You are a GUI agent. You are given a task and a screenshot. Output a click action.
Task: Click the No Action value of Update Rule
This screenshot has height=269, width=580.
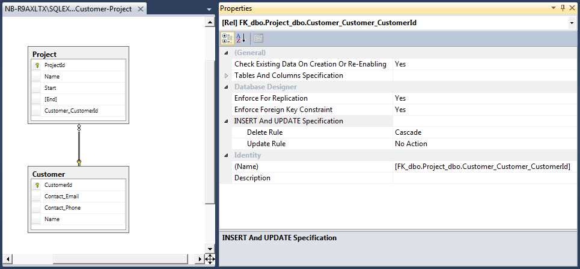coord(411,144)
